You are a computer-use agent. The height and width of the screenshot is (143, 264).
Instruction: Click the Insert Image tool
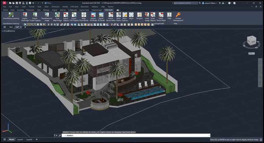coord(147,17)
